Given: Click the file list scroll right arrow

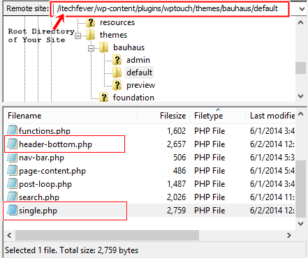Looking at the screenshot, I should (x=289, y=235).
